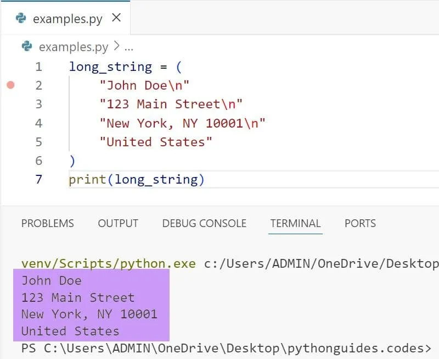Viewport: 439px width, 359px height.
Task: Click the breadcrumb chevron separator arrow
Action: tap(116, 47)
